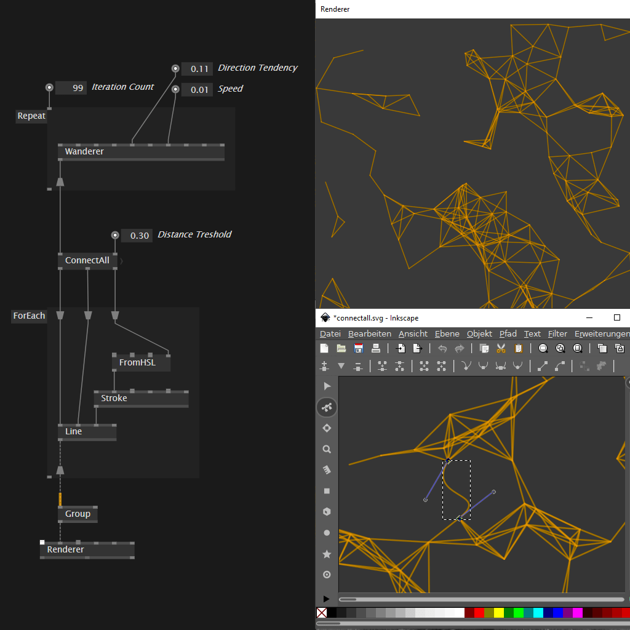
Task: Select the Selector arrow tool in Inkscape
Action: tap(327, 386)
